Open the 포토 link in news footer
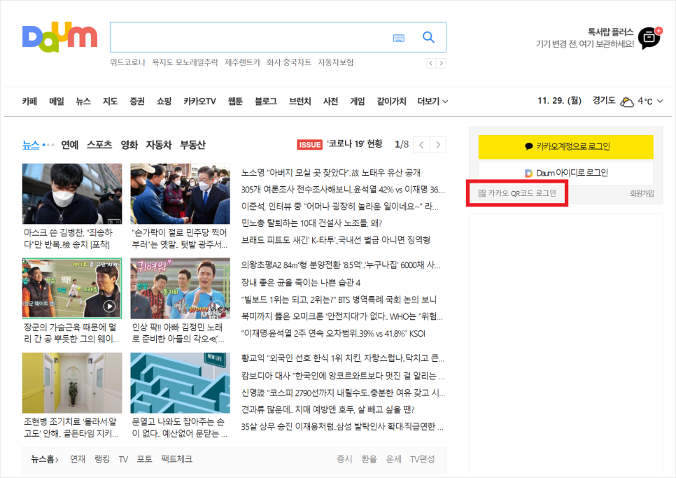Screen dimensions: 676x478 tap(144, 459)
